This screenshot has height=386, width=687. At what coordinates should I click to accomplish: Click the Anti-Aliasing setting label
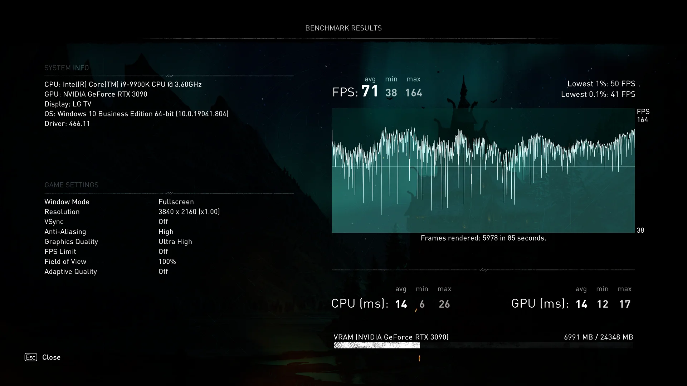pos(65,232)
